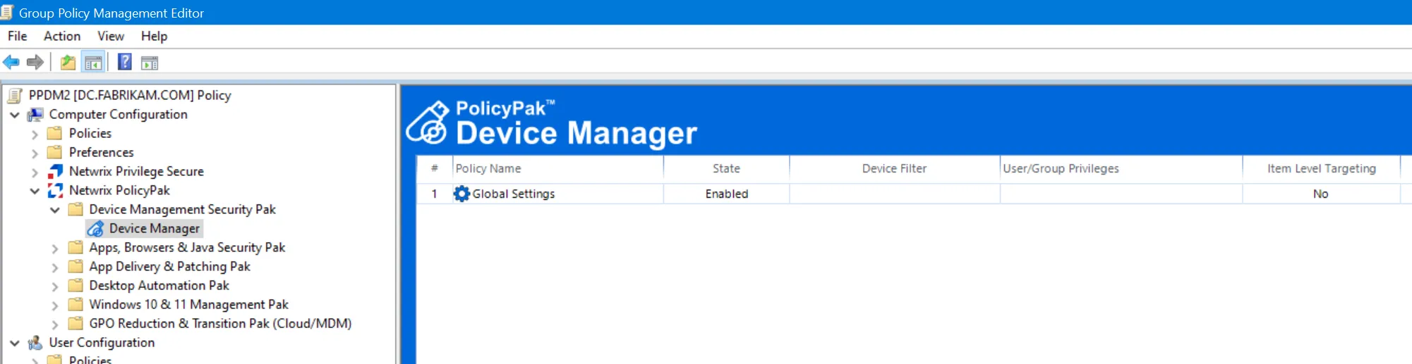This screenshot has height=364, width=1412.
Task: Toggle the Show/Hide Action Pane icon
Action: (x=150, y=63)
